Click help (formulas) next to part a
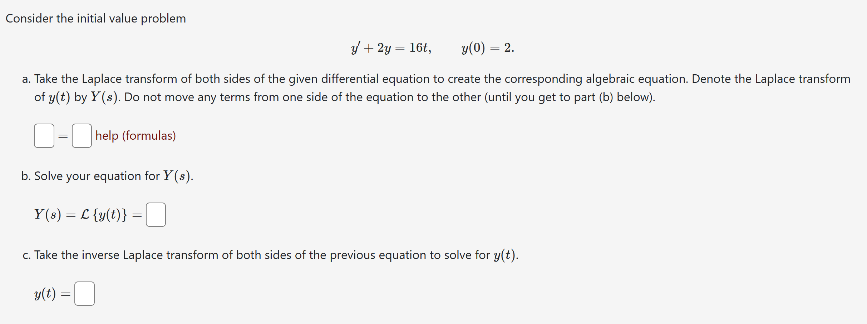 [x=136, y=136]
